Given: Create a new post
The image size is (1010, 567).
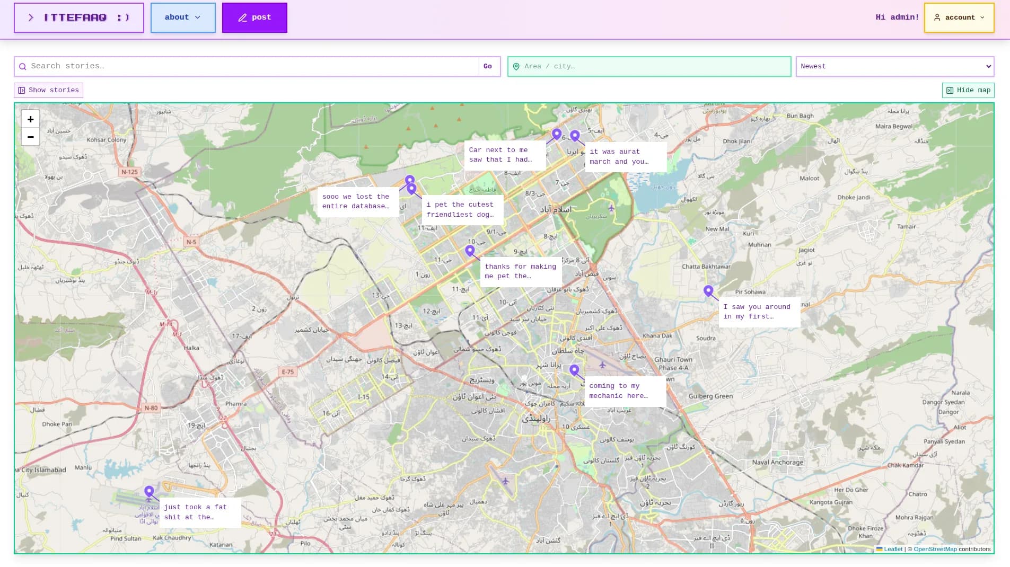Looking at the screenshot, I should tap(254, 17).
